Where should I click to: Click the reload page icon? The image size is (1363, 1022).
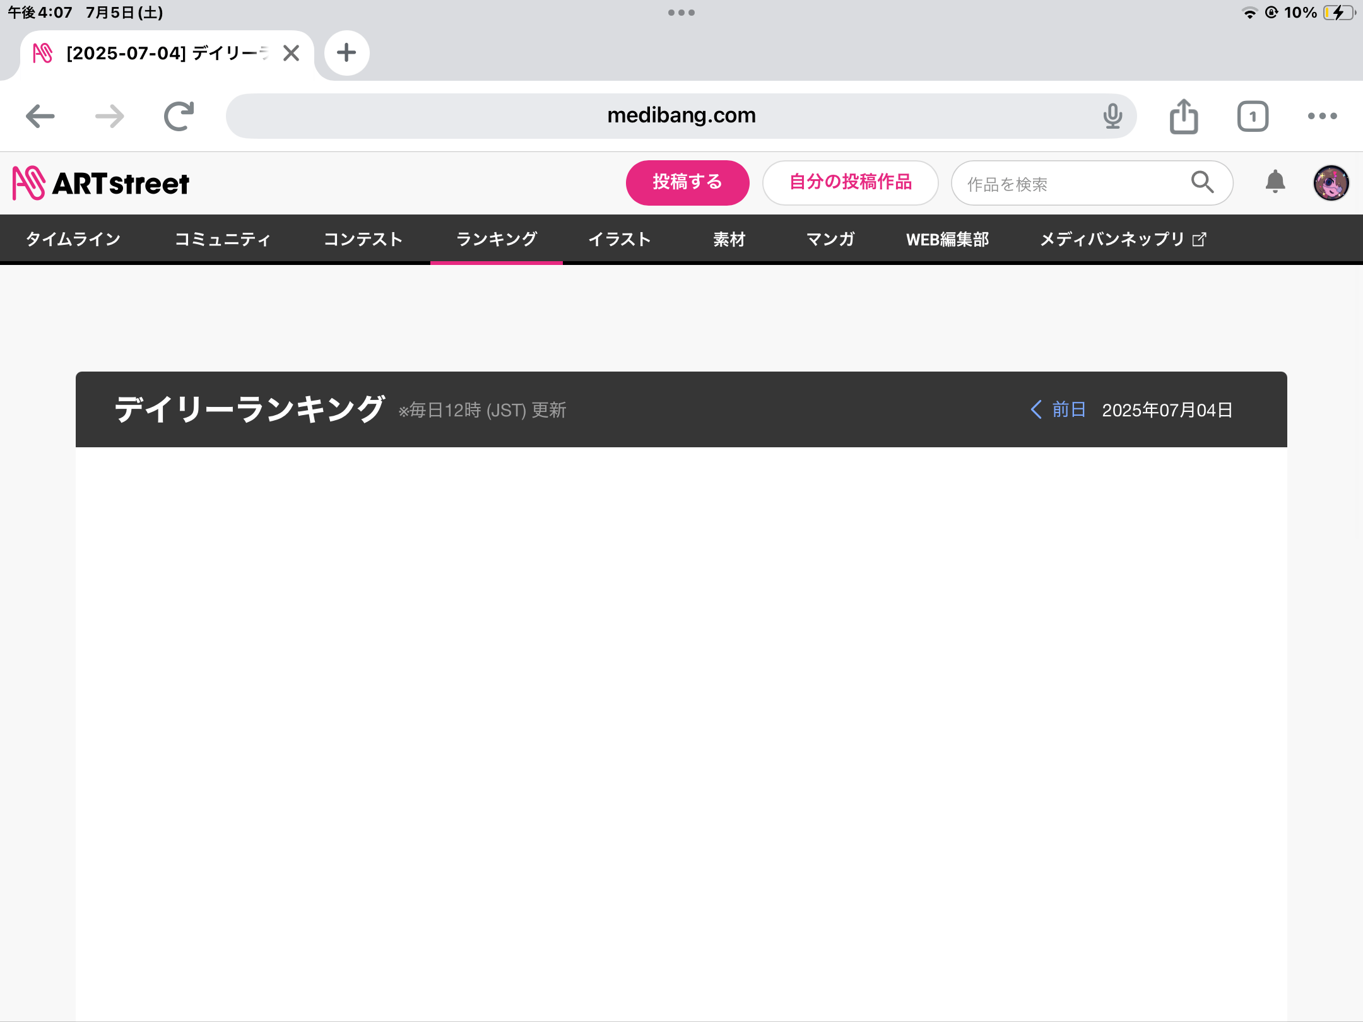(179, 116)
